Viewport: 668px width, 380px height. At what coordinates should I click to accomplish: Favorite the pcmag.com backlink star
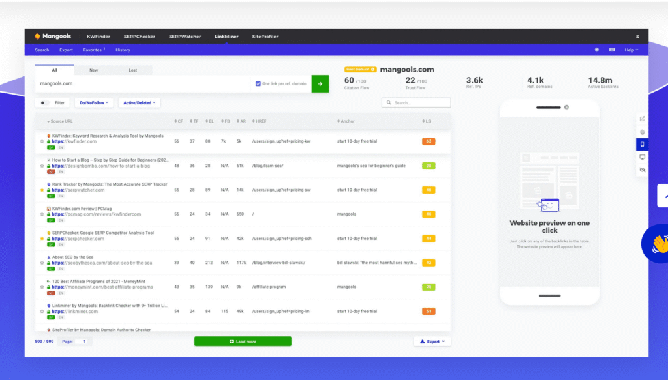[42, 214]
